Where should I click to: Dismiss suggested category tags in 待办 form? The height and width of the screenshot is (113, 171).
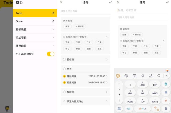(107, 37)
